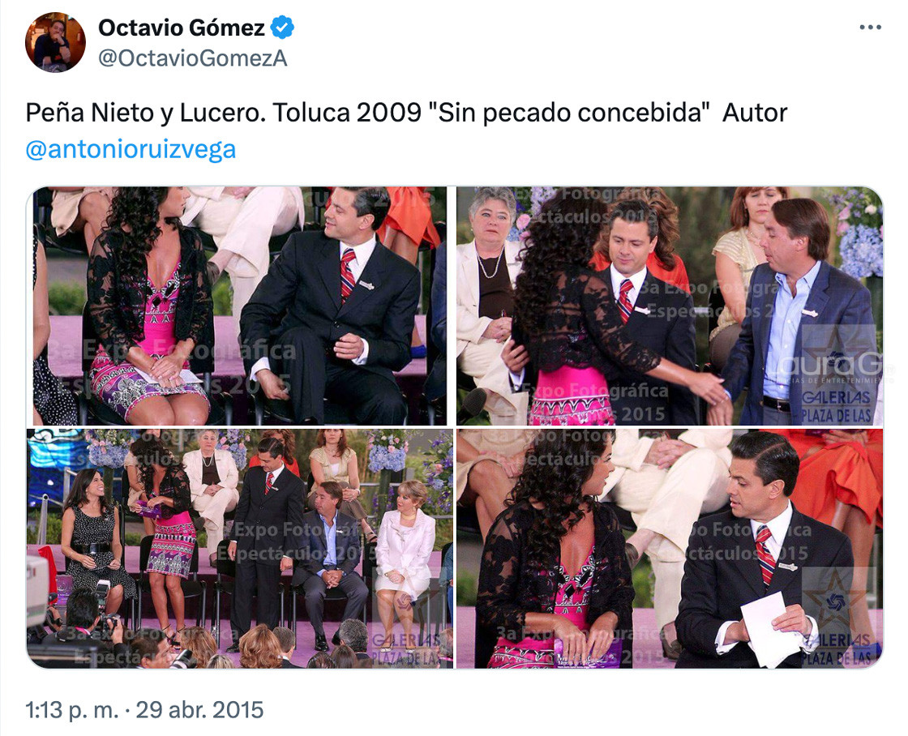Open top-left photo of seated couple
This screenshot has height=736, width=908.
237,306
